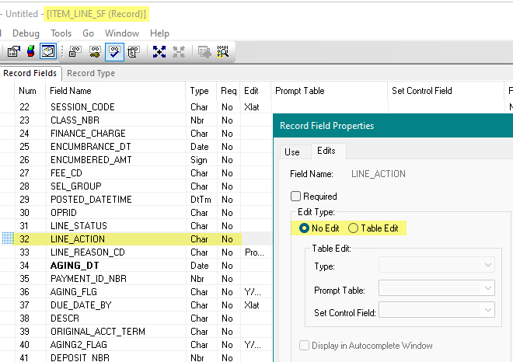Click the expand arrows toolbar icon
Screen dimensions: 513x362
[x=159, y=52]
